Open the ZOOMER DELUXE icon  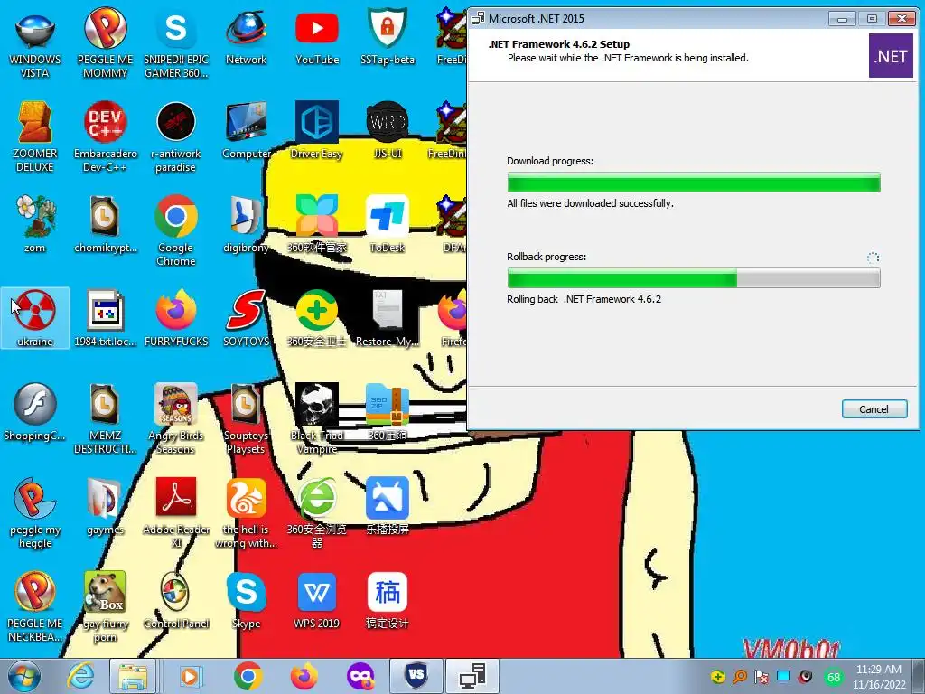click(35, 137)
